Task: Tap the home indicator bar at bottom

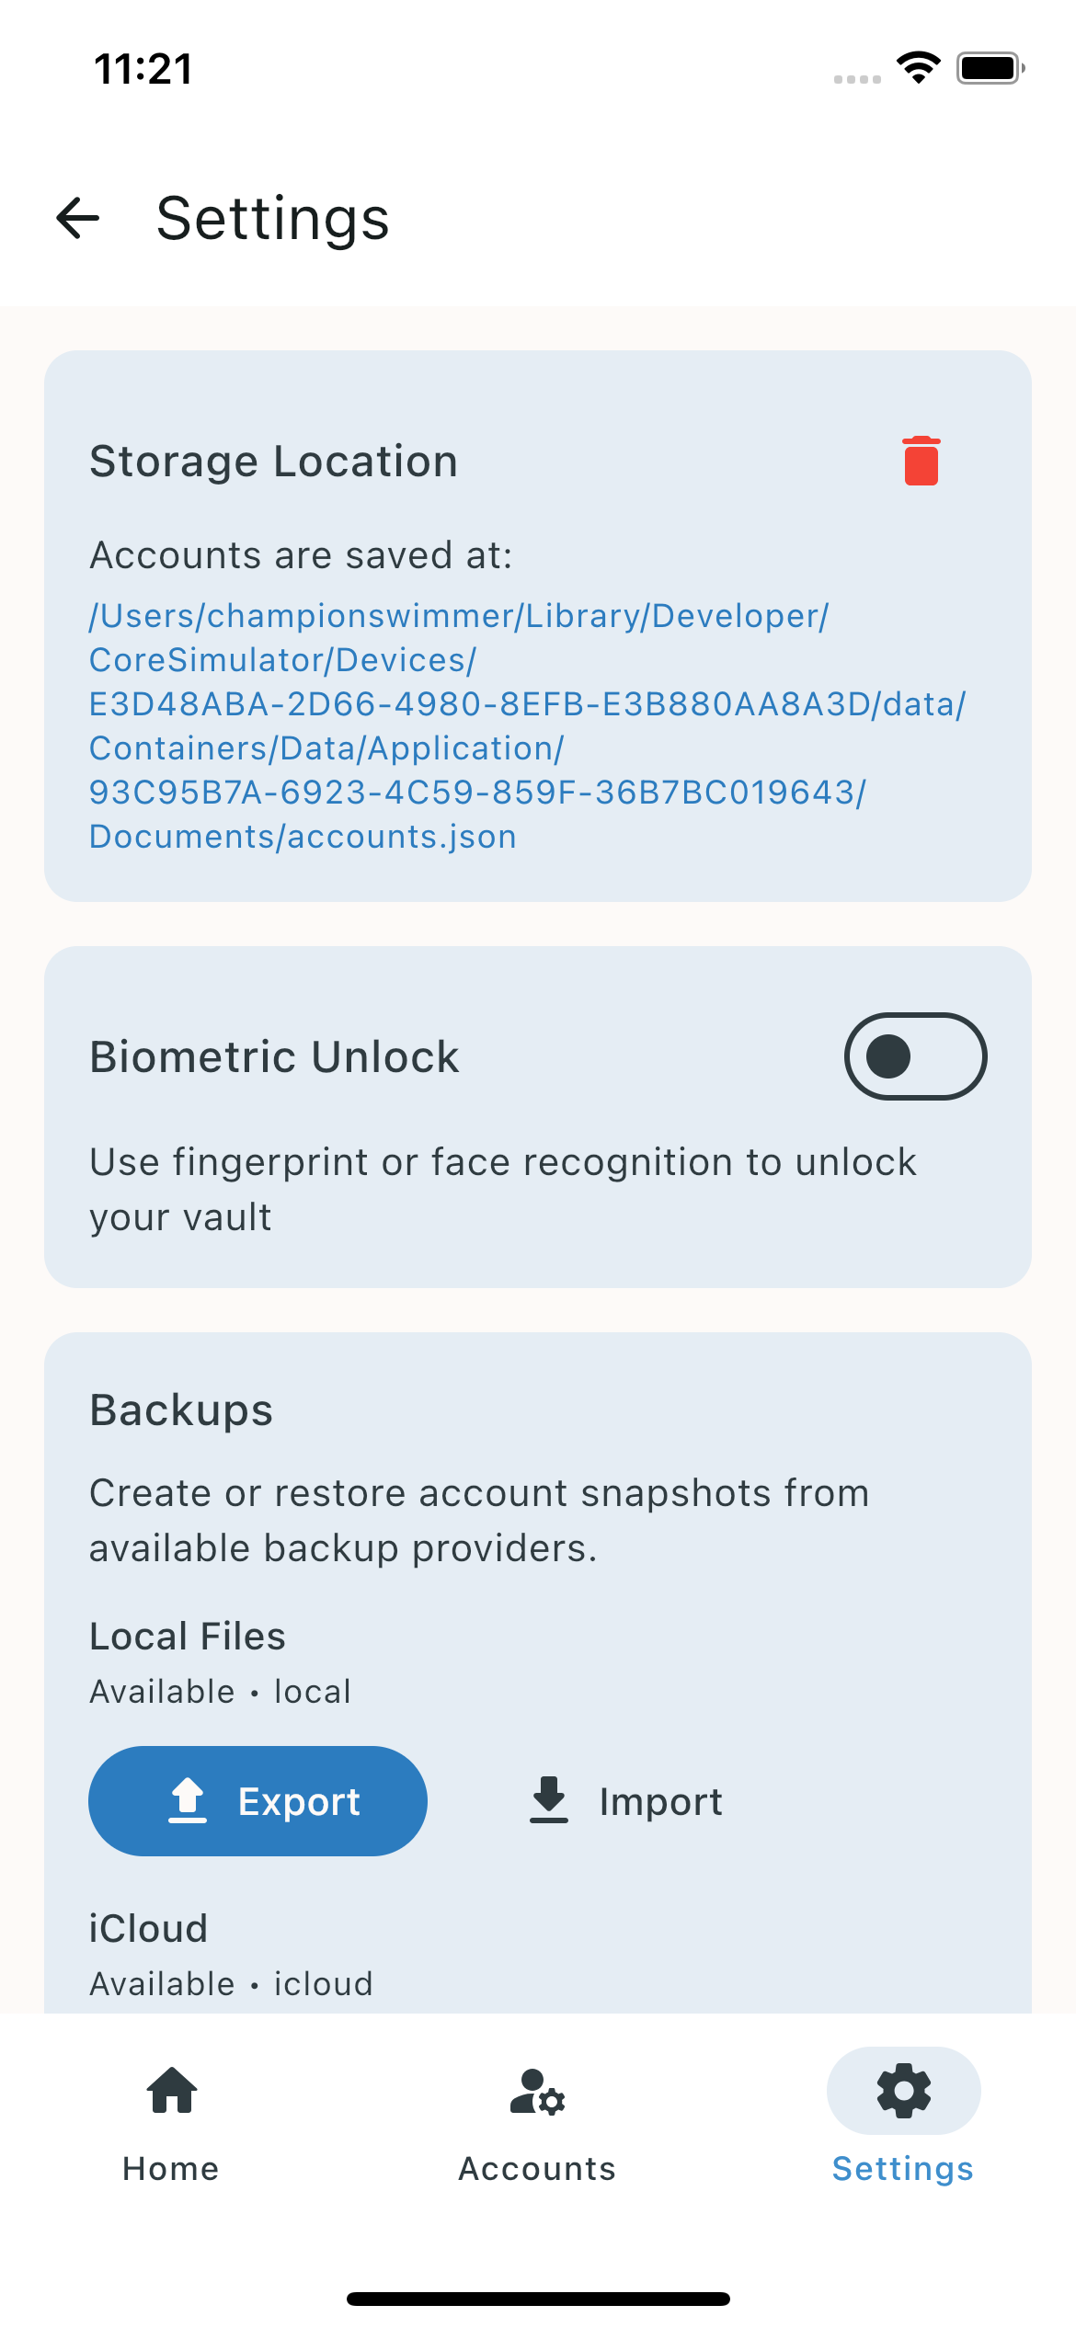Action: (538, 2299)
